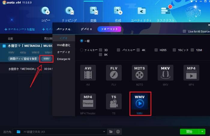Screen dimensions: 210x136
Task: Select Web最適化 in the side list
Action: 64,45
